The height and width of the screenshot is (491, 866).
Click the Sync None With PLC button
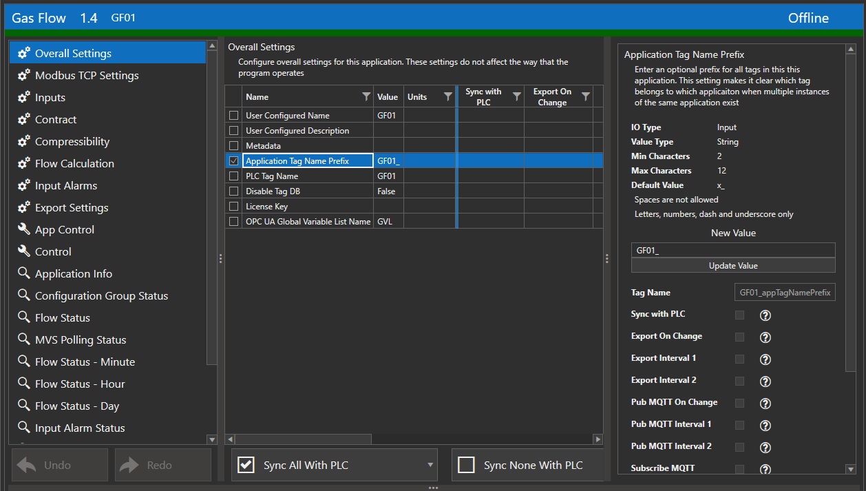click(527, 466)
